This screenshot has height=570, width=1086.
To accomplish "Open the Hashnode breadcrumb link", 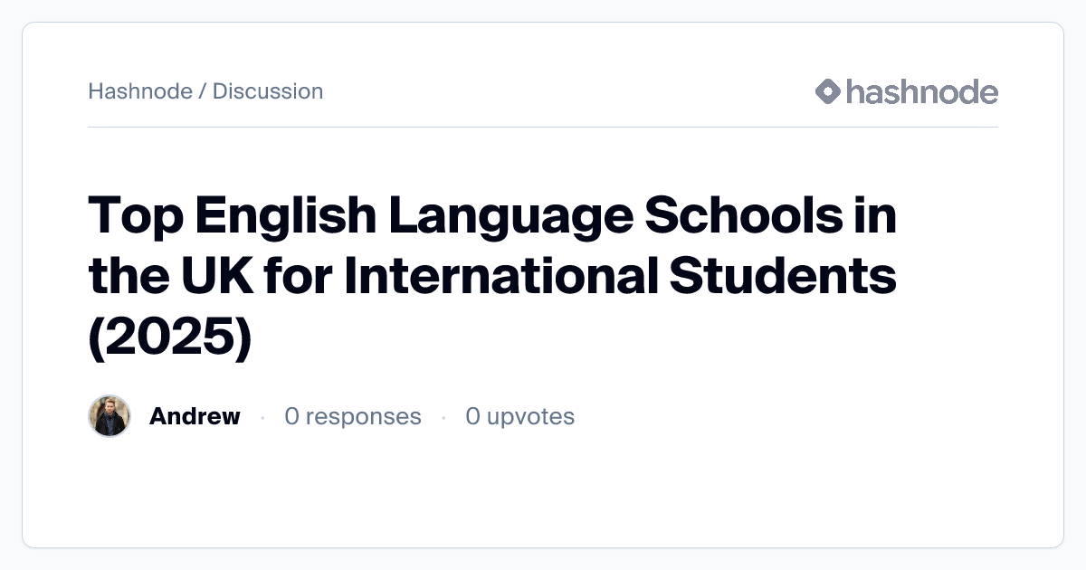I will coord(139,91).
